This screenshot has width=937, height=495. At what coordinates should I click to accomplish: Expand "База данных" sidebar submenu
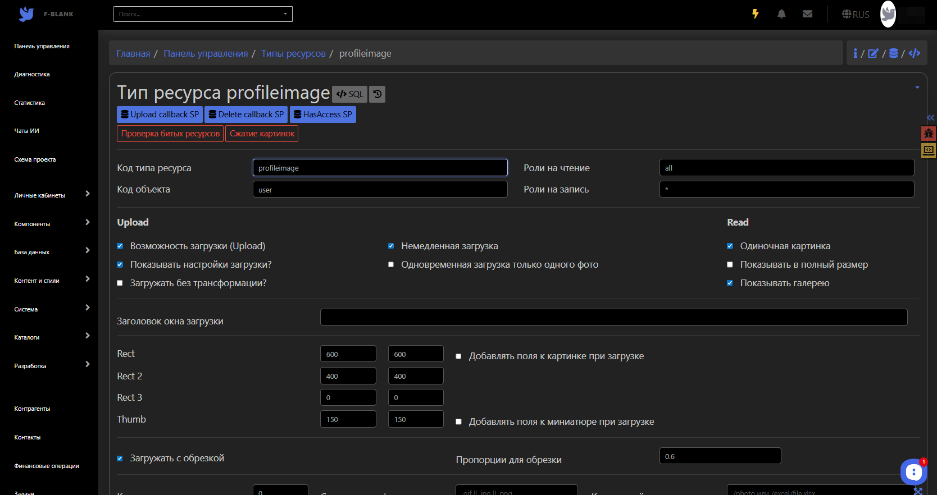pyautogui.click(x=51, y=252)
